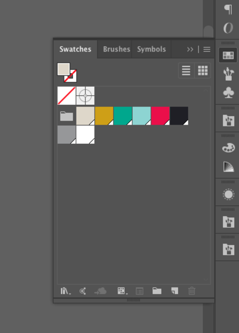Open the Swatches panel hamburger menu
239x333 pixels.
(x=207, y=50)
